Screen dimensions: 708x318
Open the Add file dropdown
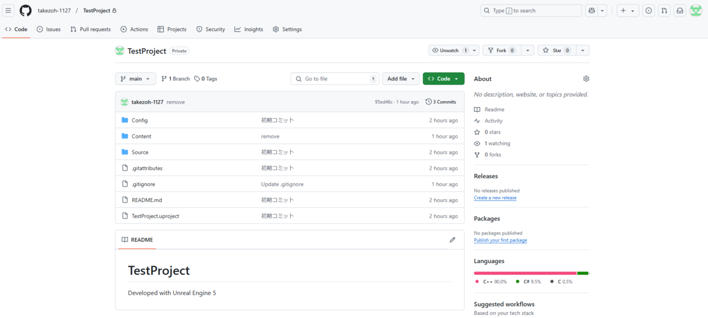[401, 78]
